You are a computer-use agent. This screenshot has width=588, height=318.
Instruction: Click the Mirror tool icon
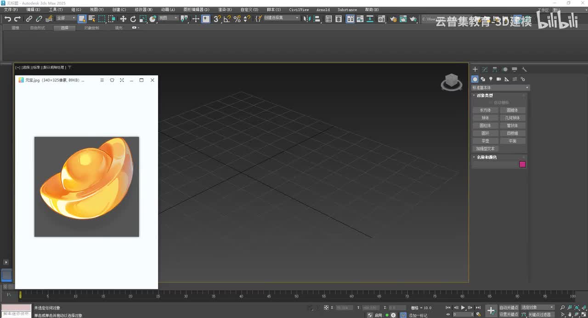tap(307, 19)
